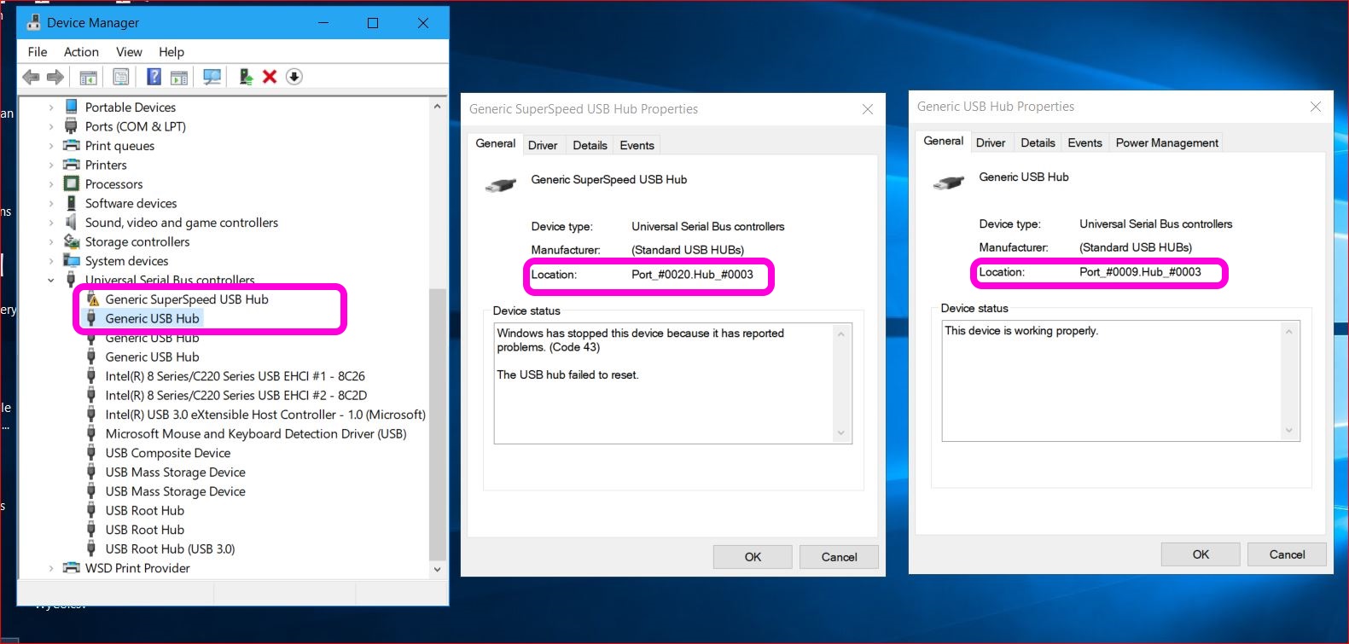Select the highlighted Generic USB Hub entry
1349x644 pixels.
point(152,318)
